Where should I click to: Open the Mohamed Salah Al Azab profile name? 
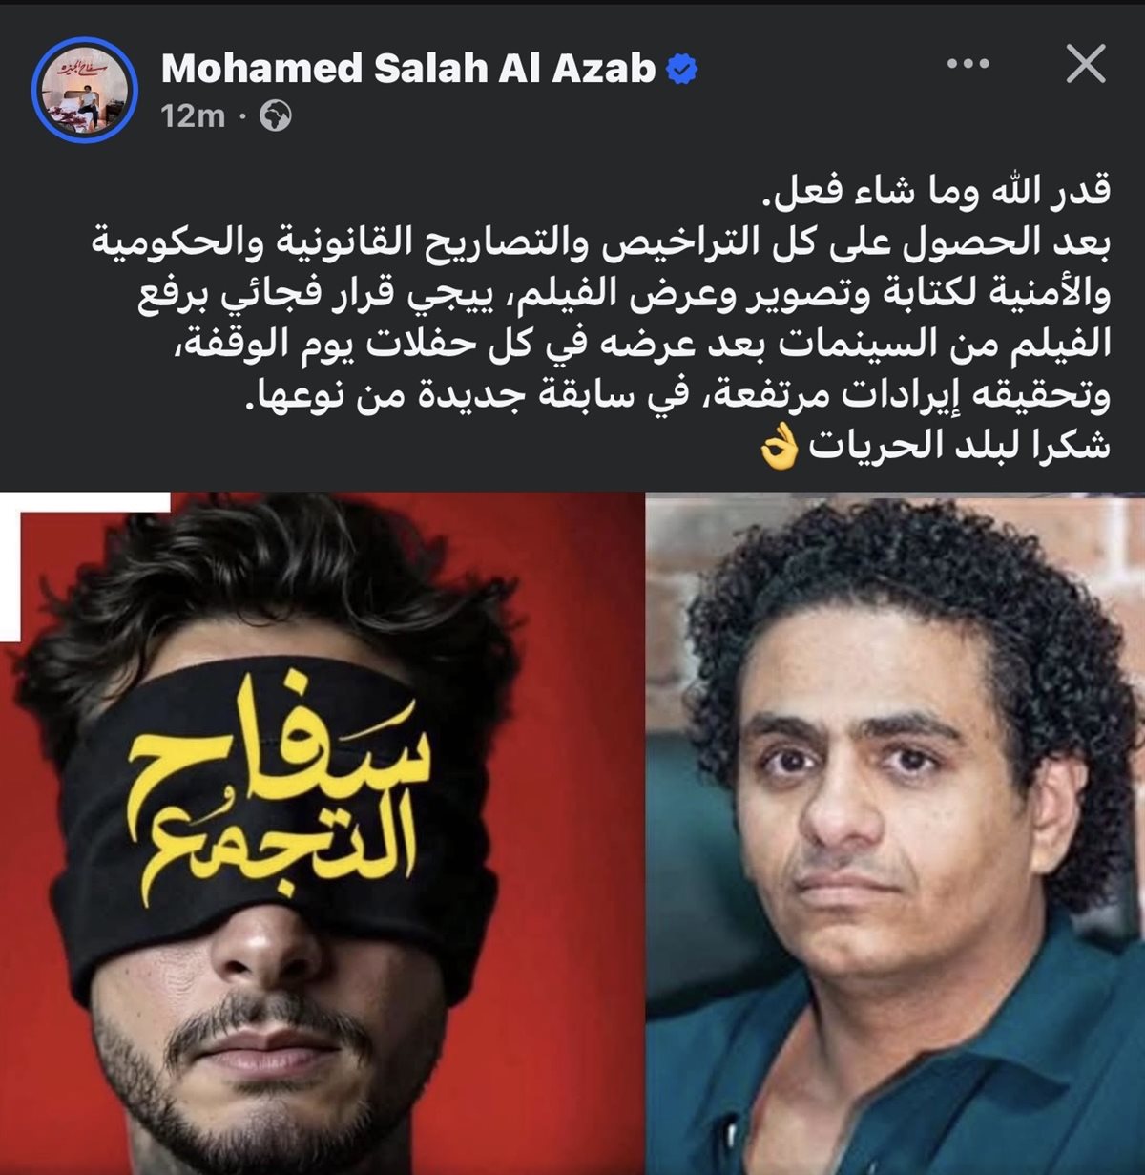(408, 68)
